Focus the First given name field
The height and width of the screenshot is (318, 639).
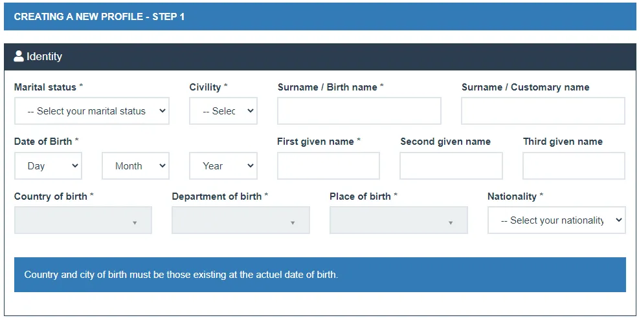tap(328, 166)
